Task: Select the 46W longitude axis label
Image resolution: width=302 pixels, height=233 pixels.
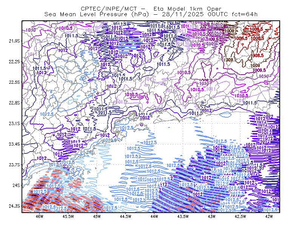Action: pos(40,216)
